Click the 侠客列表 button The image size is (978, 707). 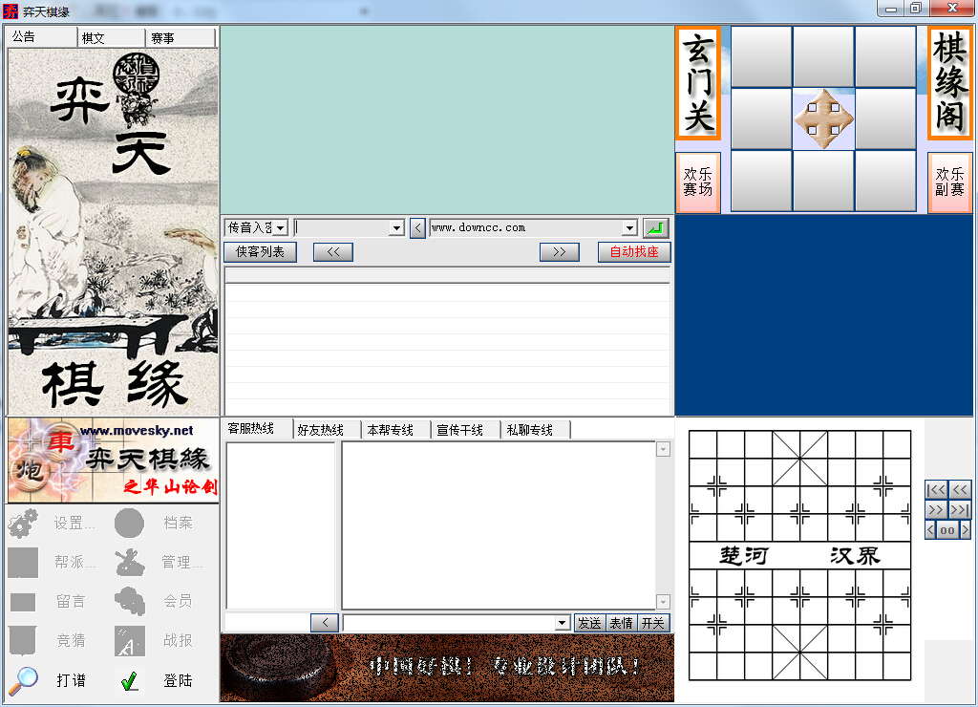(x=259, y=252)
